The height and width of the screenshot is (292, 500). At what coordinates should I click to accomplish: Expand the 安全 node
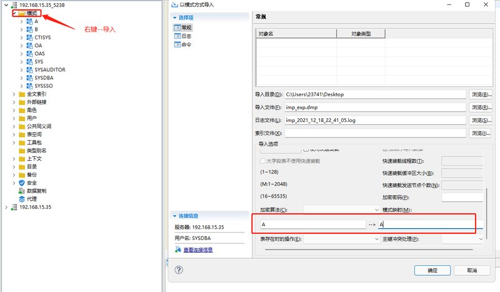point(14,183)
